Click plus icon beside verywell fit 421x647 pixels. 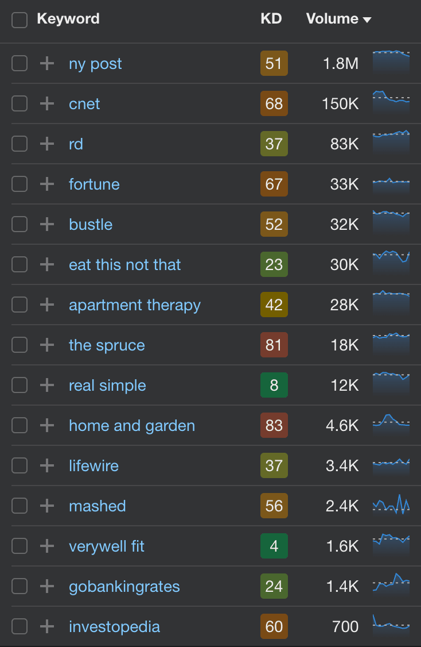(x=47, y=546)
